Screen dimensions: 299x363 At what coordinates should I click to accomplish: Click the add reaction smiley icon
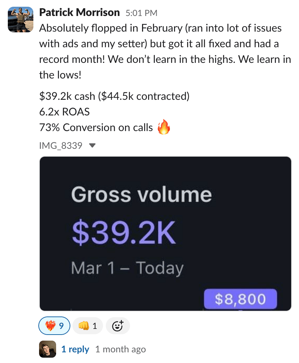click(118, 325)
